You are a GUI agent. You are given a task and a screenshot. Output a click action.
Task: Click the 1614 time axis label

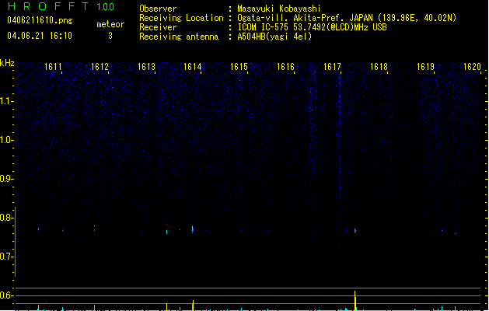pyautogui.click(x=193, y=67)
